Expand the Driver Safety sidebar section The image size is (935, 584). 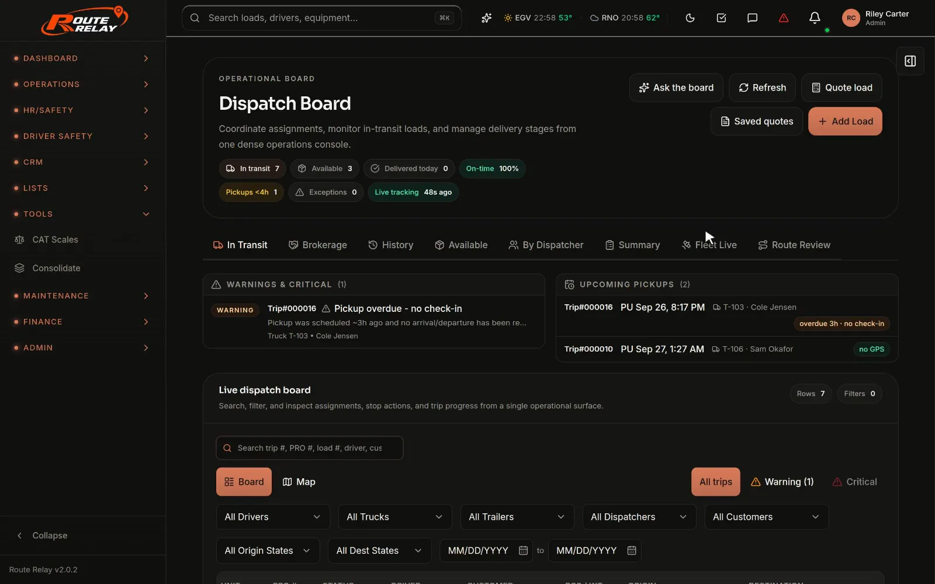[83, 136]
